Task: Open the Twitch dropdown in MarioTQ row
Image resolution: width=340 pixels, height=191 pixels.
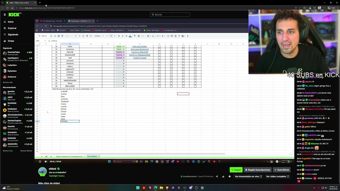Action: tap(120, 52)
